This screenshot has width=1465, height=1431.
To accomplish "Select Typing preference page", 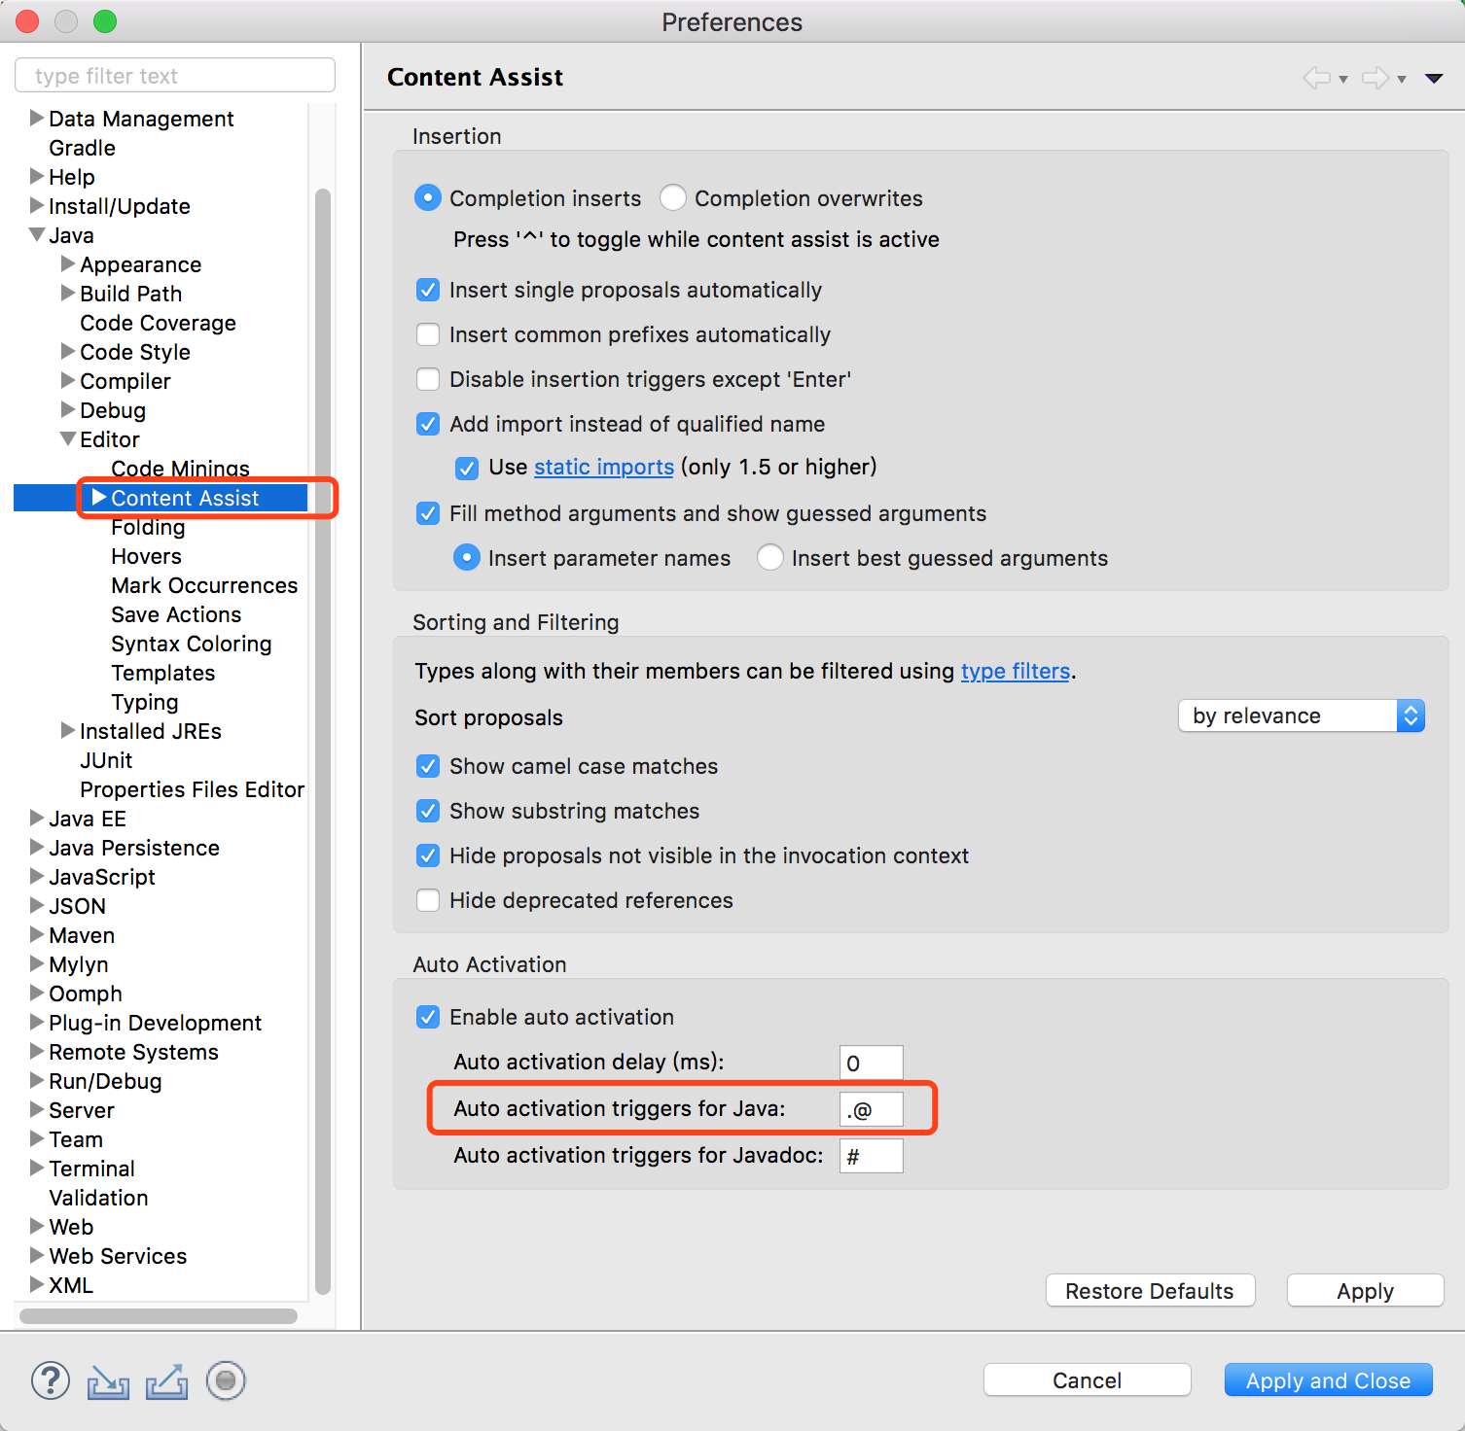I will point(145,702).
